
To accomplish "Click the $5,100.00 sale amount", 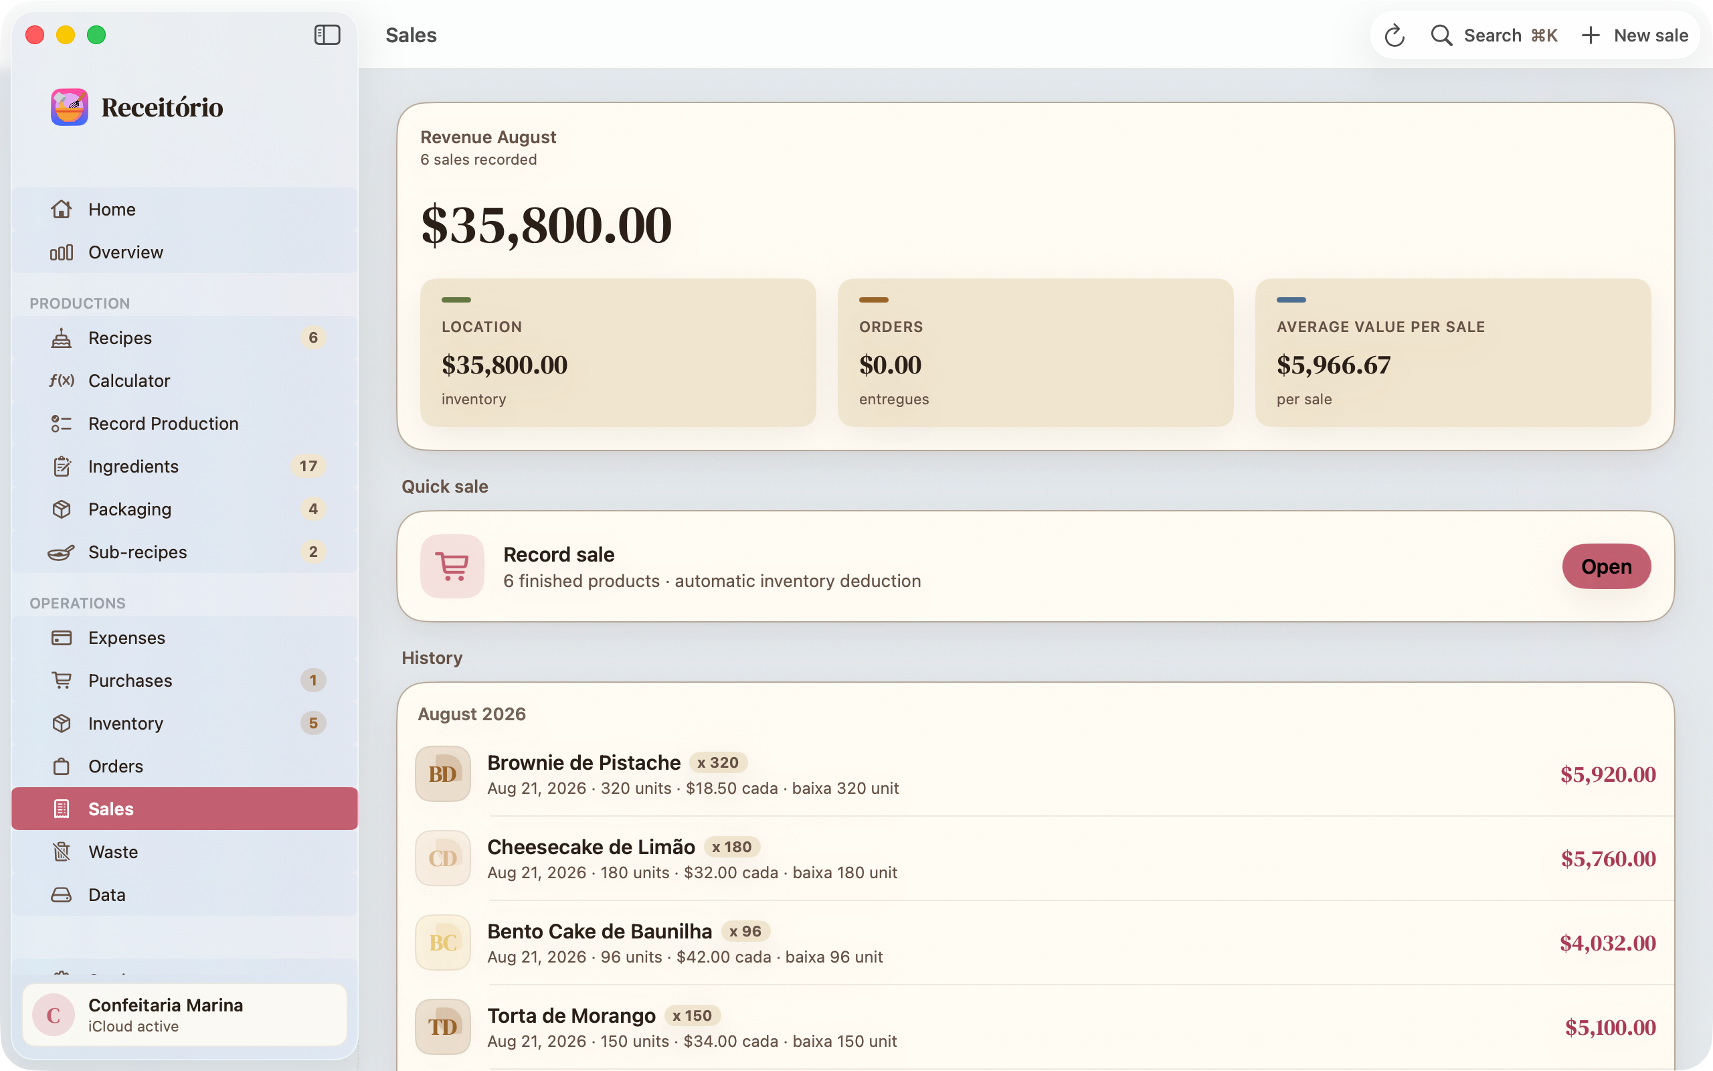I will 1611,1027.
